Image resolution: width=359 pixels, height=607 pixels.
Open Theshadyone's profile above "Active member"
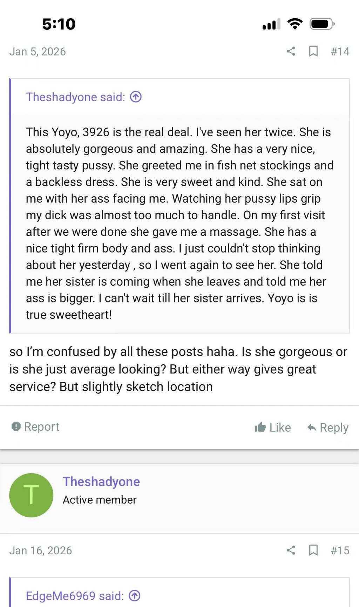point(101,482)
